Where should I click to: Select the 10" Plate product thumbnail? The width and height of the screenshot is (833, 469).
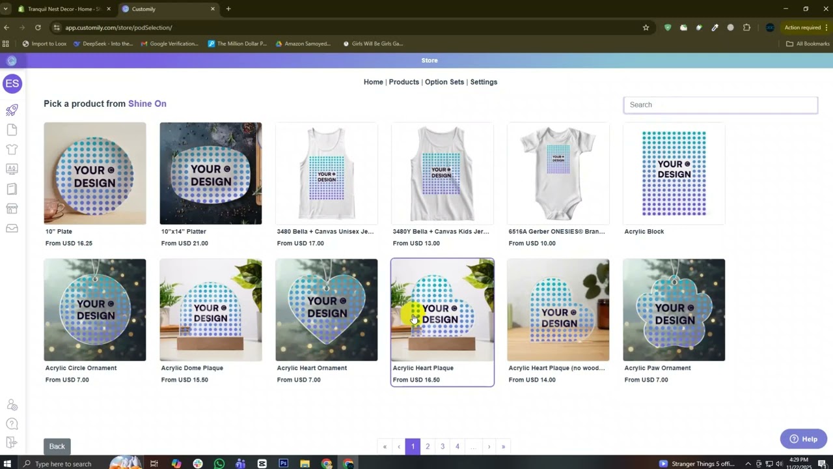tap(95, 173)
